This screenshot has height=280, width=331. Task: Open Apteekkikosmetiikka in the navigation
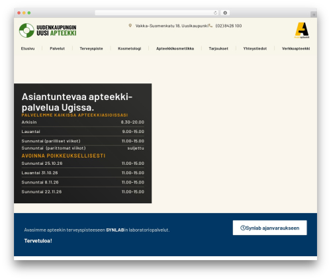pyautogui.click(x=175, y=48)
